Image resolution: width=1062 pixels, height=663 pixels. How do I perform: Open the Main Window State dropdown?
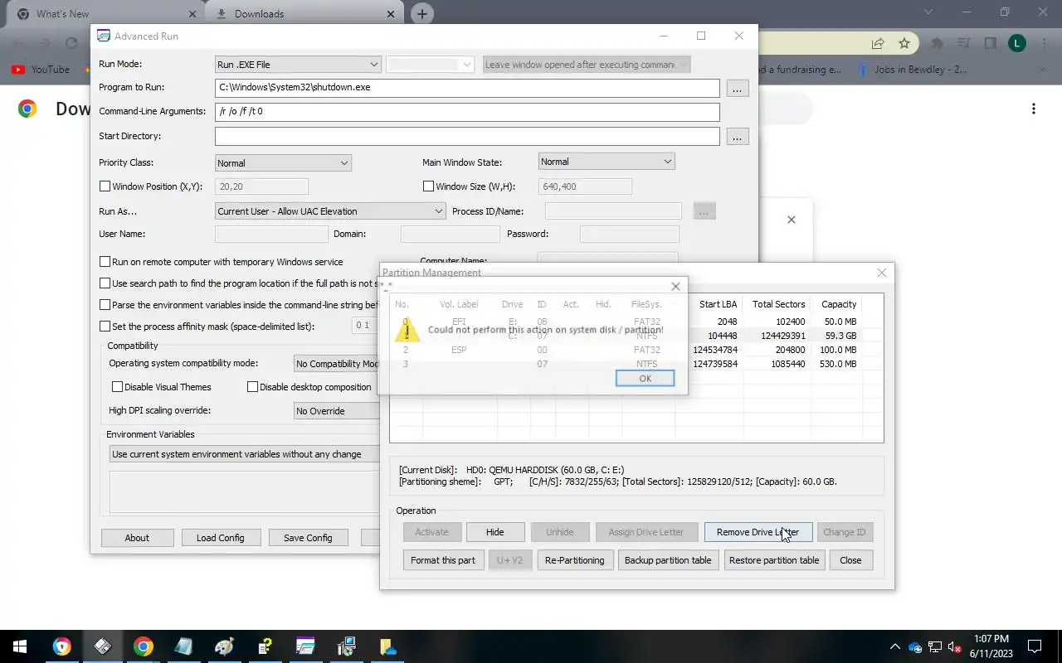607,162
